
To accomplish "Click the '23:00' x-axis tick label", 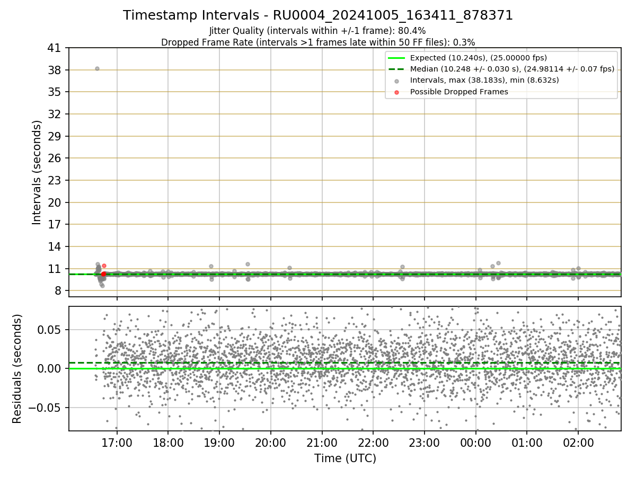I will coord(425,442).
